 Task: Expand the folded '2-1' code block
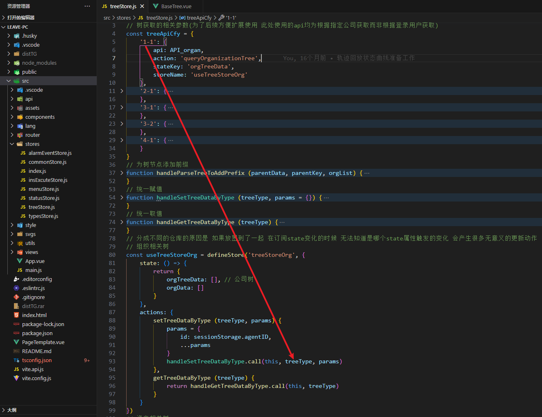point(122,91)
